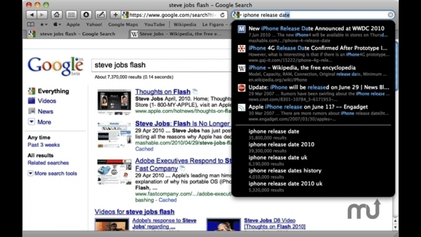Open the Top Sites grid icon

click(x=72, y=15)
